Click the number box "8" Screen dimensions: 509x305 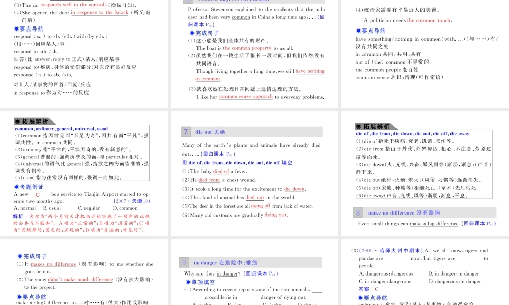(358, 212)
